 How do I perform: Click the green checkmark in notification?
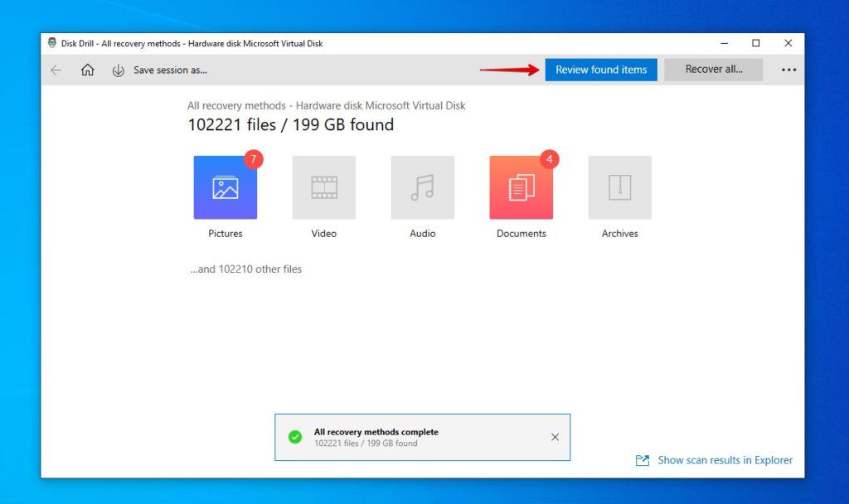295,437
